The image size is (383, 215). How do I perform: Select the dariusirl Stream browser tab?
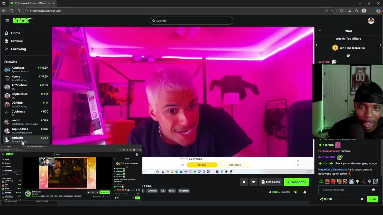point(33,3)
